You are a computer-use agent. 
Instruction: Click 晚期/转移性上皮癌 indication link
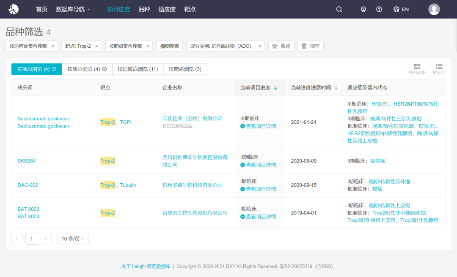389,206
